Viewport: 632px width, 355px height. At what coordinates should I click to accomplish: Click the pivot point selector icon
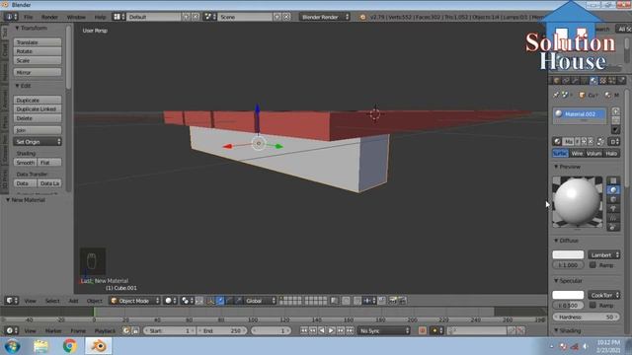pyautogui.click(x=187, y=300)
